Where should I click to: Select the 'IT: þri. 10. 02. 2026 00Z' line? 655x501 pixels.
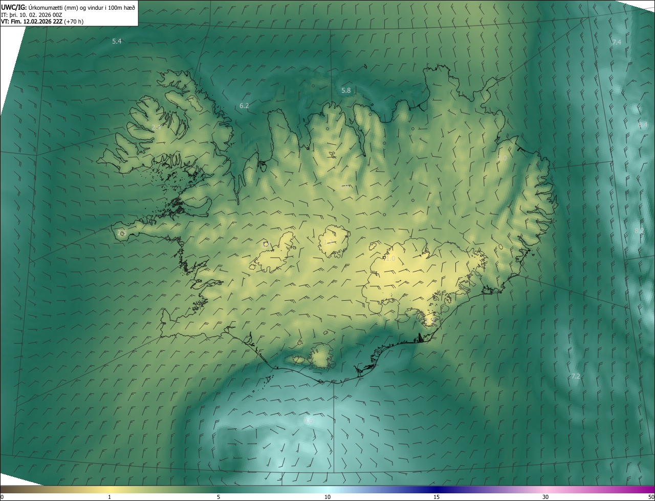(32, 14)
